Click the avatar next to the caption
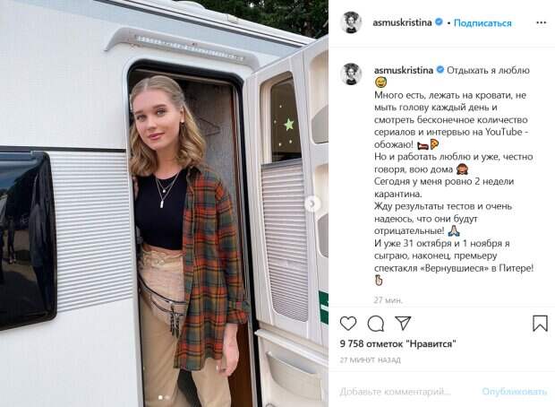The image size is (555, 407). [x=351, y=74]
